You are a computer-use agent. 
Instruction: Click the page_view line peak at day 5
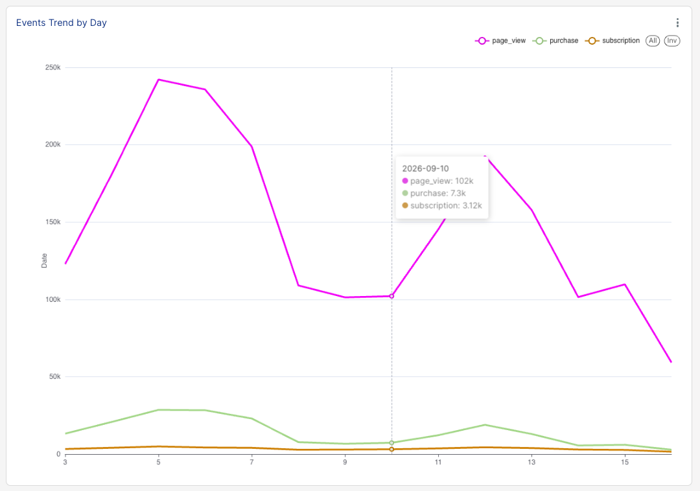pyautogui.click(x=159, y=80)
